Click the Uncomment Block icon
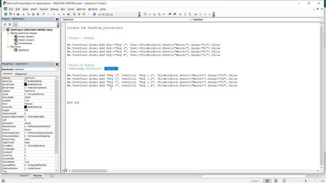This screenshot has width=326, height=183. coord(190,14)
